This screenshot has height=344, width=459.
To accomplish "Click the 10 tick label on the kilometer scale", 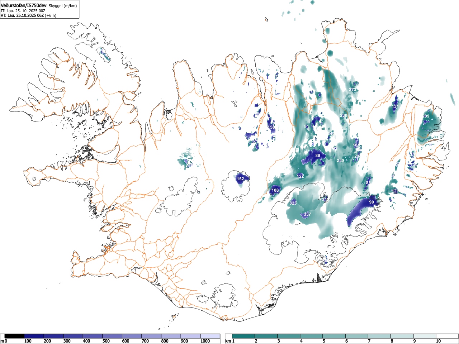I will [x=438, y=341].
